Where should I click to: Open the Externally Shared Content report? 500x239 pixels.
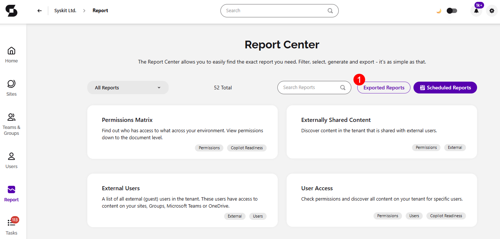point(382,132)
